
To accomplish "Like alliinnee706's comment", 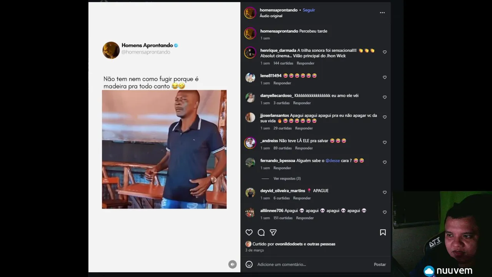I will click(x=384, y=212).
